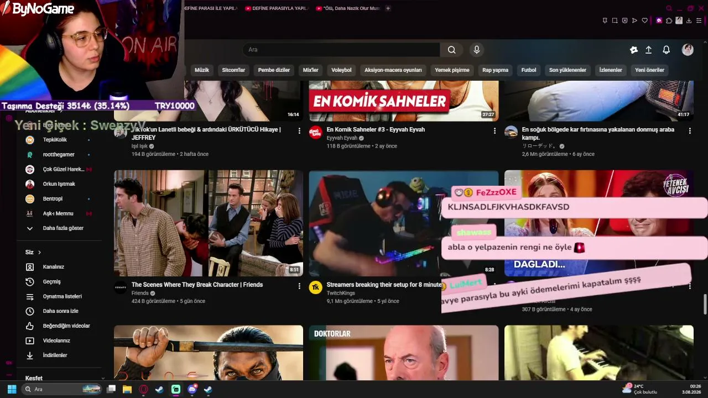Click the Windows taskbar search box
Viewport: 708px width, 398px height.
tap(62, 389)
